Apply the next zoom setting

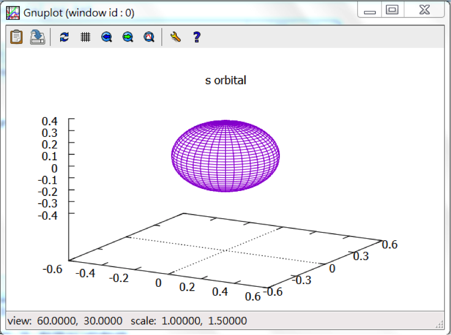coord(128,37)
